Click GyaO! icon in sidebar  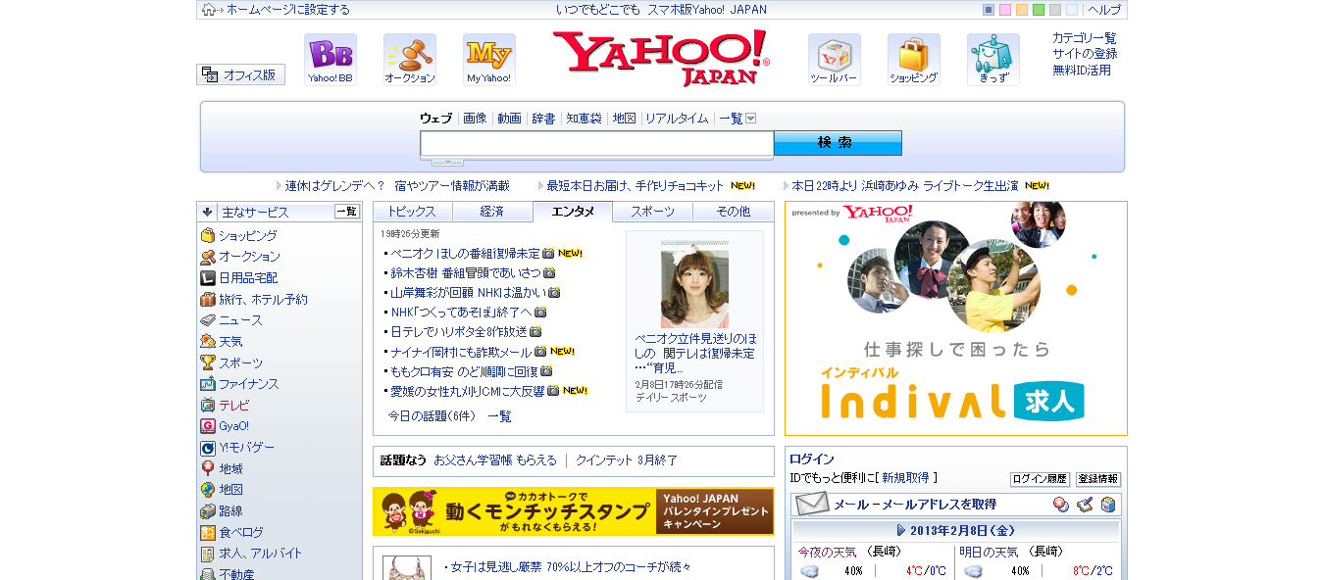click(208, 426)
